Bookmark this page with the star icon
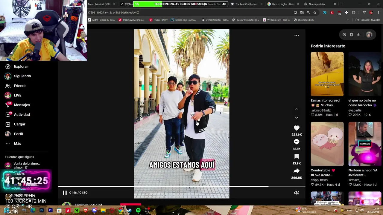 pyautogui.click(x=315, y=13)
